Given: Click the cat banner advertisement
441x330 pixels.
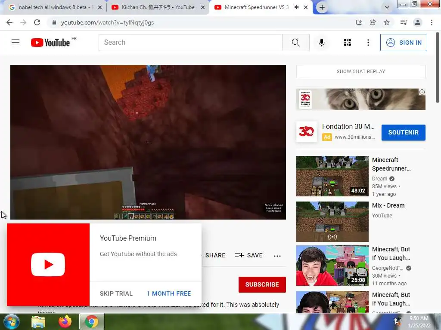Looking at the screenshot, I should 361,99.
